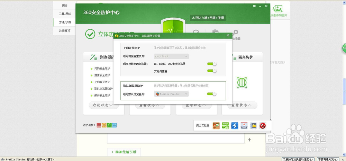Click the feedback speech bubble icon
This screenshot has height=161, width=346.
pos(254,6)
